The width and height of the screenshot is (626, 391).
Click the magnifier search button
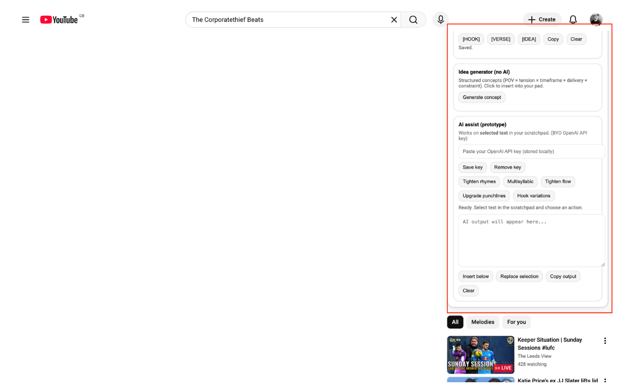click(x=413, y=20)
